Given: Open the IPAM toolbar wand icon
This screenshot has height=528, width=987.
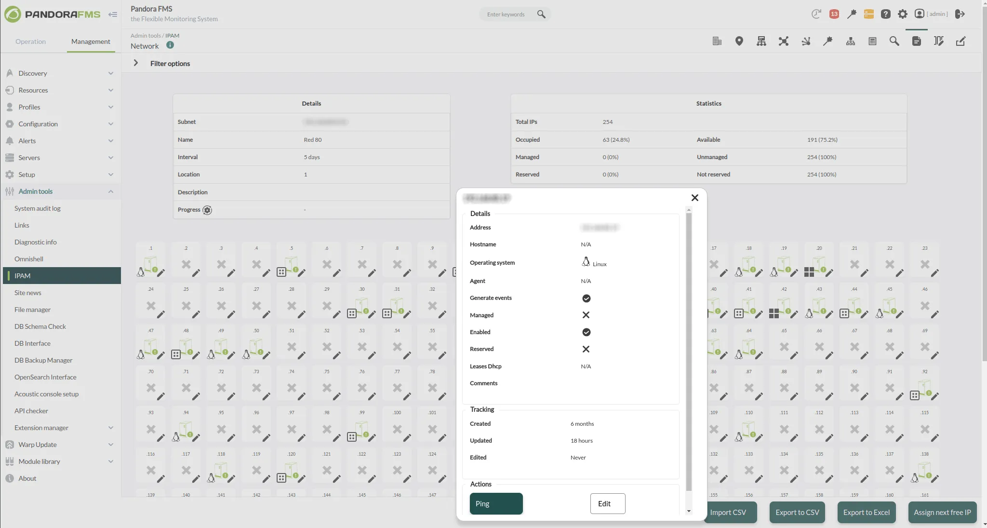Looking at the screenshot, I should (828, 41).
